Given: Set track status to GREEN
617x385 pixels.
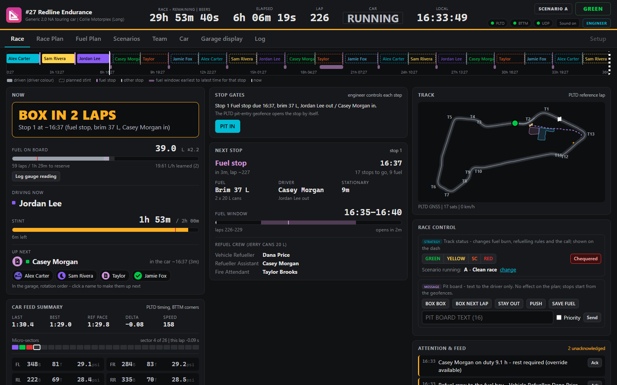Looking at the screenshot, I should 433,259.
